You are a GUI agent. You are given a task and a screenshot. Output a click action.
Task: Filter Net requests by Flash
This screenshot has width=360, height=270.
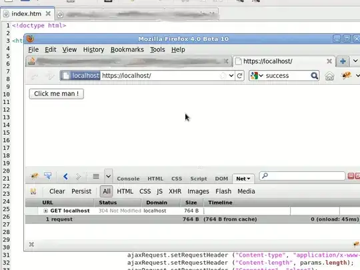pos(223,191)
